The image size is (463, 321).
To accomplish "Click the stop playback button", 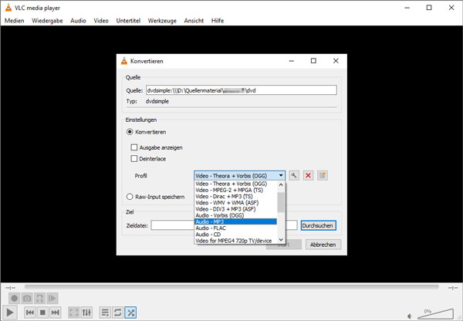I will click(x=42, y=313).
